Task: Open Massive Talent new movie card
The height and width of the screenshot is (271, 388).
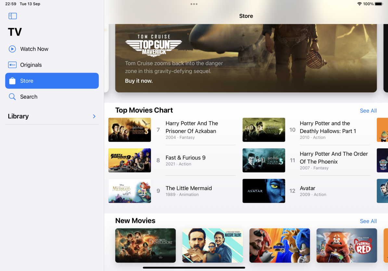Action: (213, 246)
